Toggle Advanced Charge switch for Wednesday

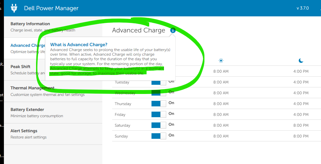coord(159,93)
